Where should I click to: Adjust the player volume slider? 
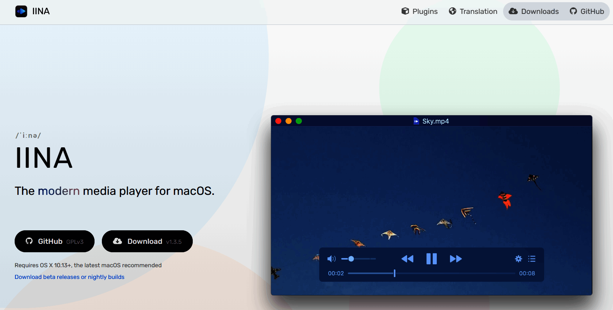358,259
